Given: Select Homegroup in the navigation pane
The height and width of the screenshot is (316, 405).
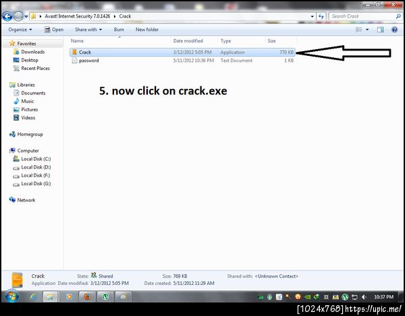Looking at the screenshot, I should (x=30, y=134).
